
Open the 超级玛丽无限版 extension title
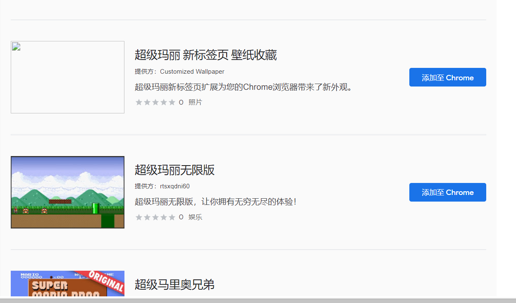point(174,170)
